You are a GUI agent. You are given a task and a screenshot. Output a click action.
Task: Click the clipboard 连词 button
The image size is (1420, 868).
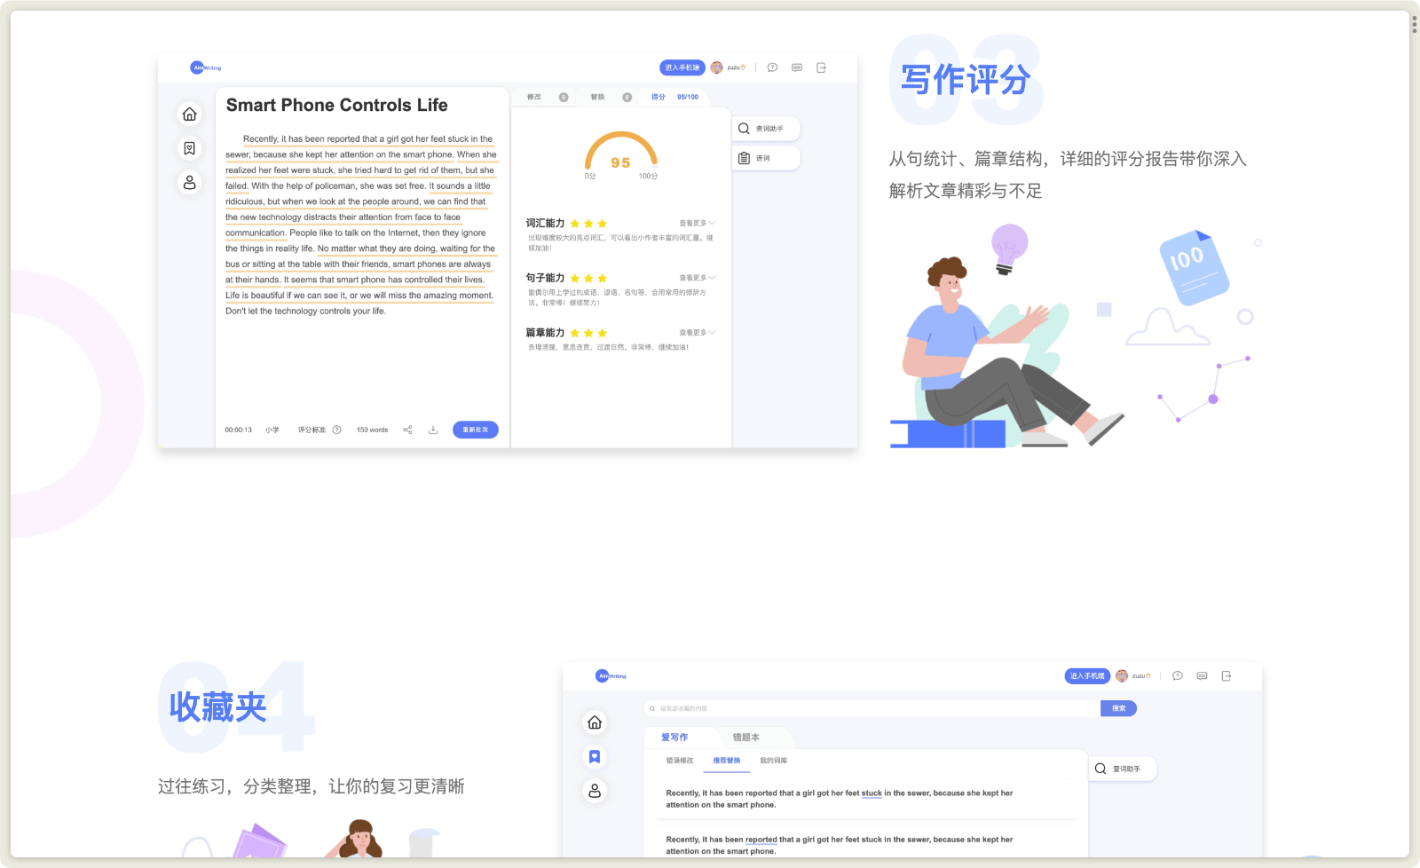coord(766,158)
